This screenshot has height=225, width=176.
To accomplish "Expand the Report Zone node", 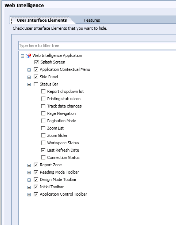I will tap(29, 165).
